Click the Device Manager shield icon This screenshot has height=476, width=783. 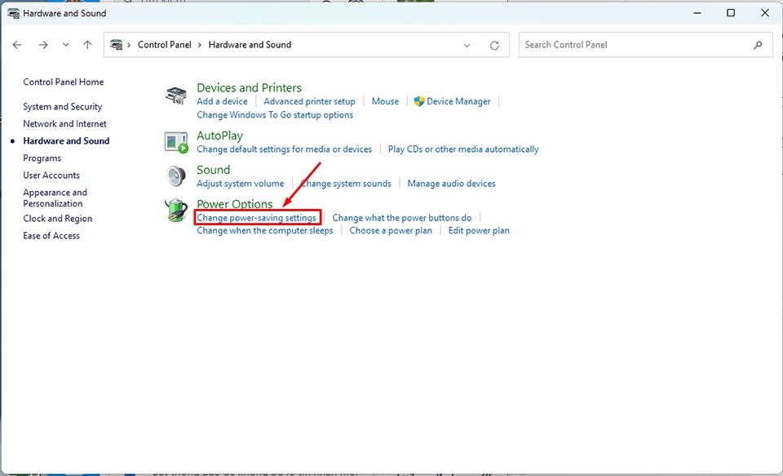pyautogui.click(x=419, y=101)
